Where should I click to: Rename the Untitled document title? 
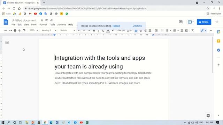click(24, 20)
